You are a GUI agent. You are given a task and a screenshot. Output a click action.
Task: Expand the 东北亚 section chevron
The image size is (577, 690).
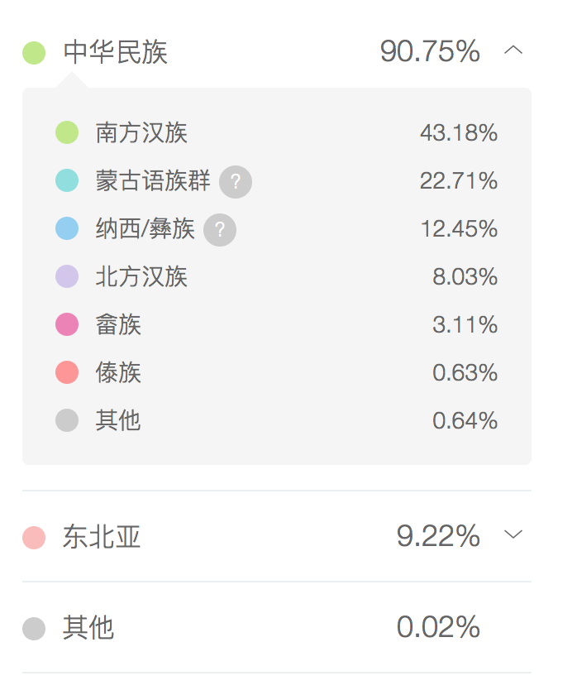pyautogui.click(x=513, y=534)
